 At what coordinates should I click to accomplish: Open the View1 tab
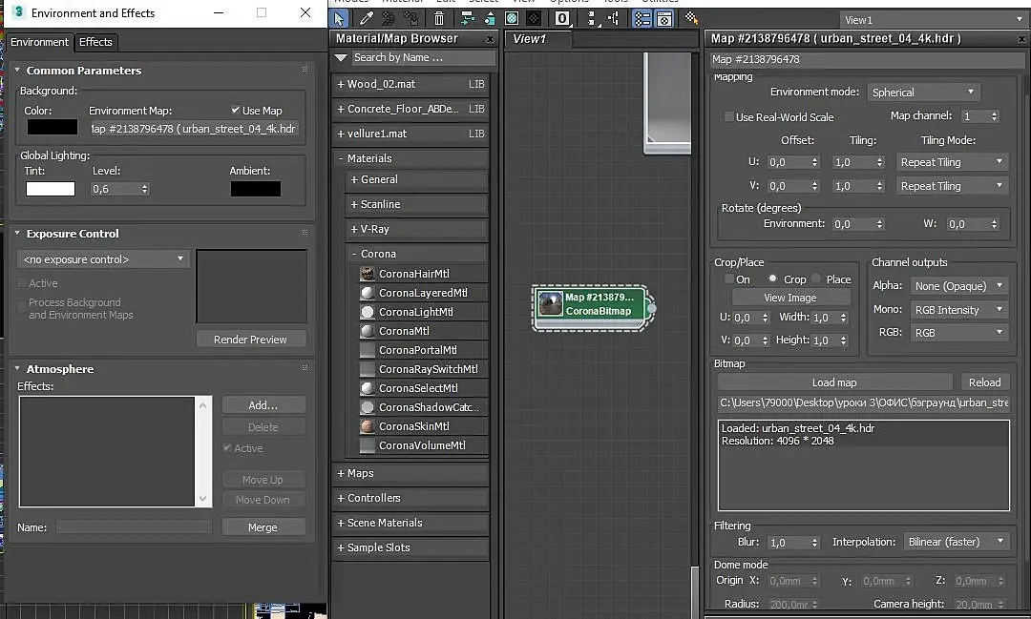[530, 39]
